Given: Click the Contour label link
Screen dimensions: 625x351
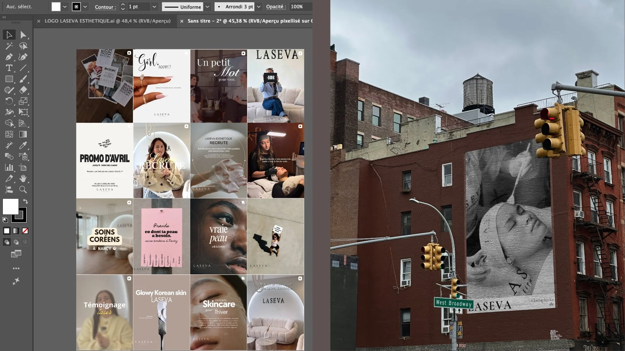Looking at the screenshot, I should pos(105,7).
